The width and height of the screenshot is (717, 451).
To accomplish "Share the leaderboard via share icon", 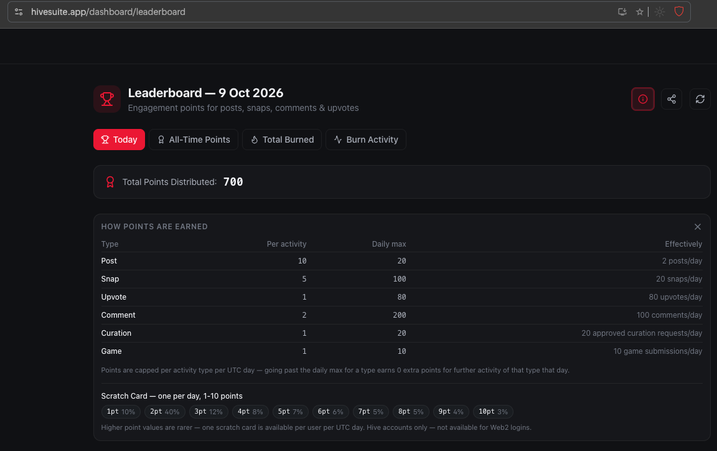I will [672, 99].
